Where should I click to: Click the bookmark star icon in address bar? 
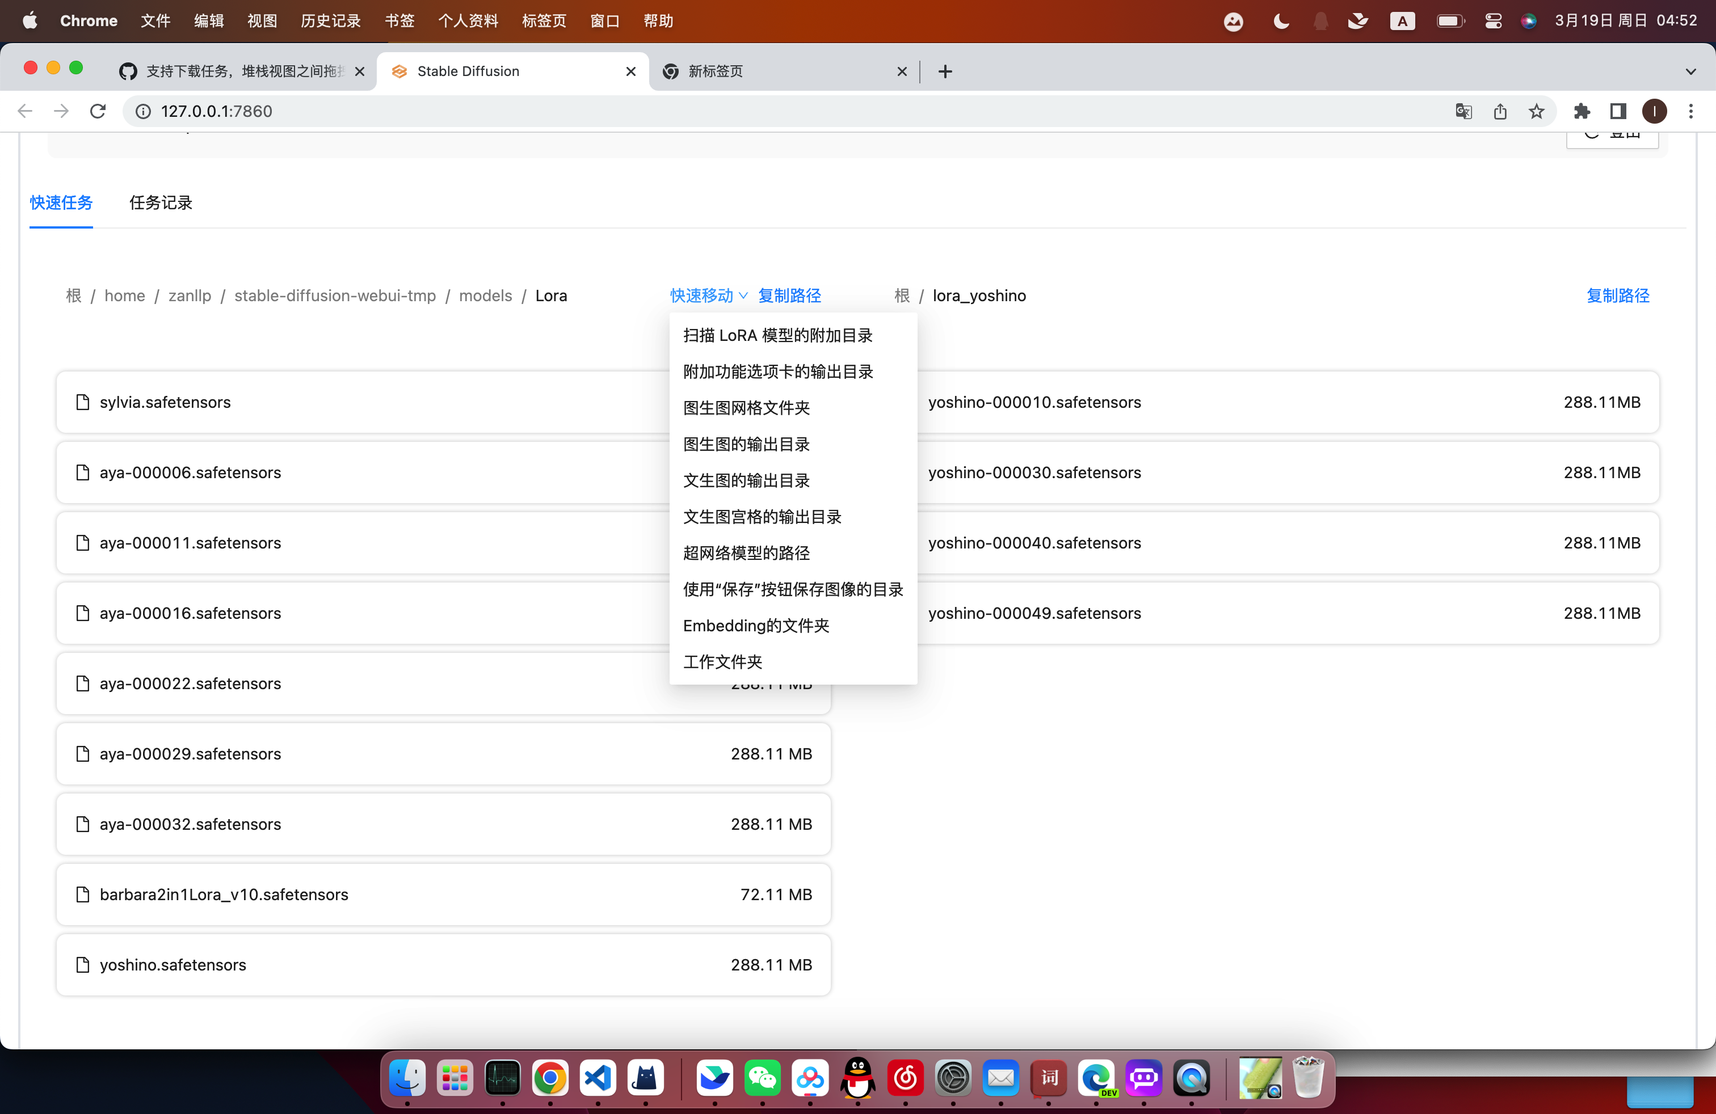click(x=1537, y=111)
